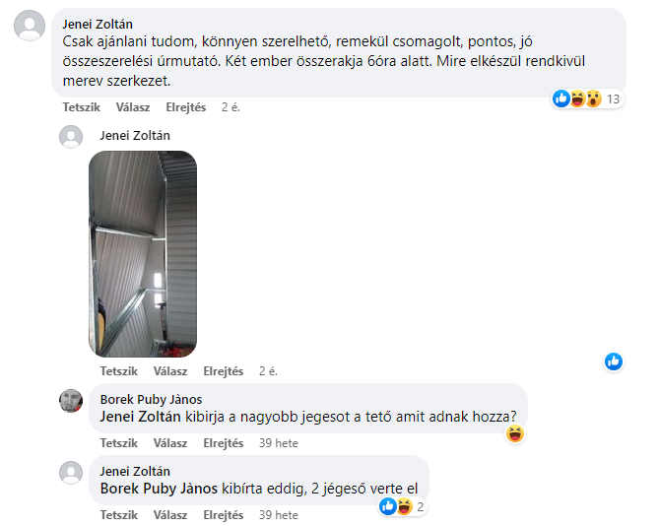This screenshot has width=659, height=526.
Task: Like the top comment with Tetszik
Action: tap(82, 107)
